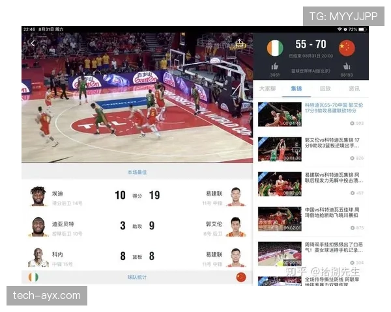Open 球队统计 team statistics
The height and width of the screenshot is (312, 391).
[x=137, y=277]
